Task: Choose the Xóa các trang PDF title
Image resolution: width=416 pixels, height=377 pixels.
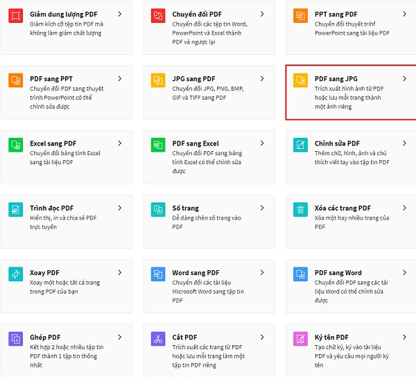Action: (343, 209)
